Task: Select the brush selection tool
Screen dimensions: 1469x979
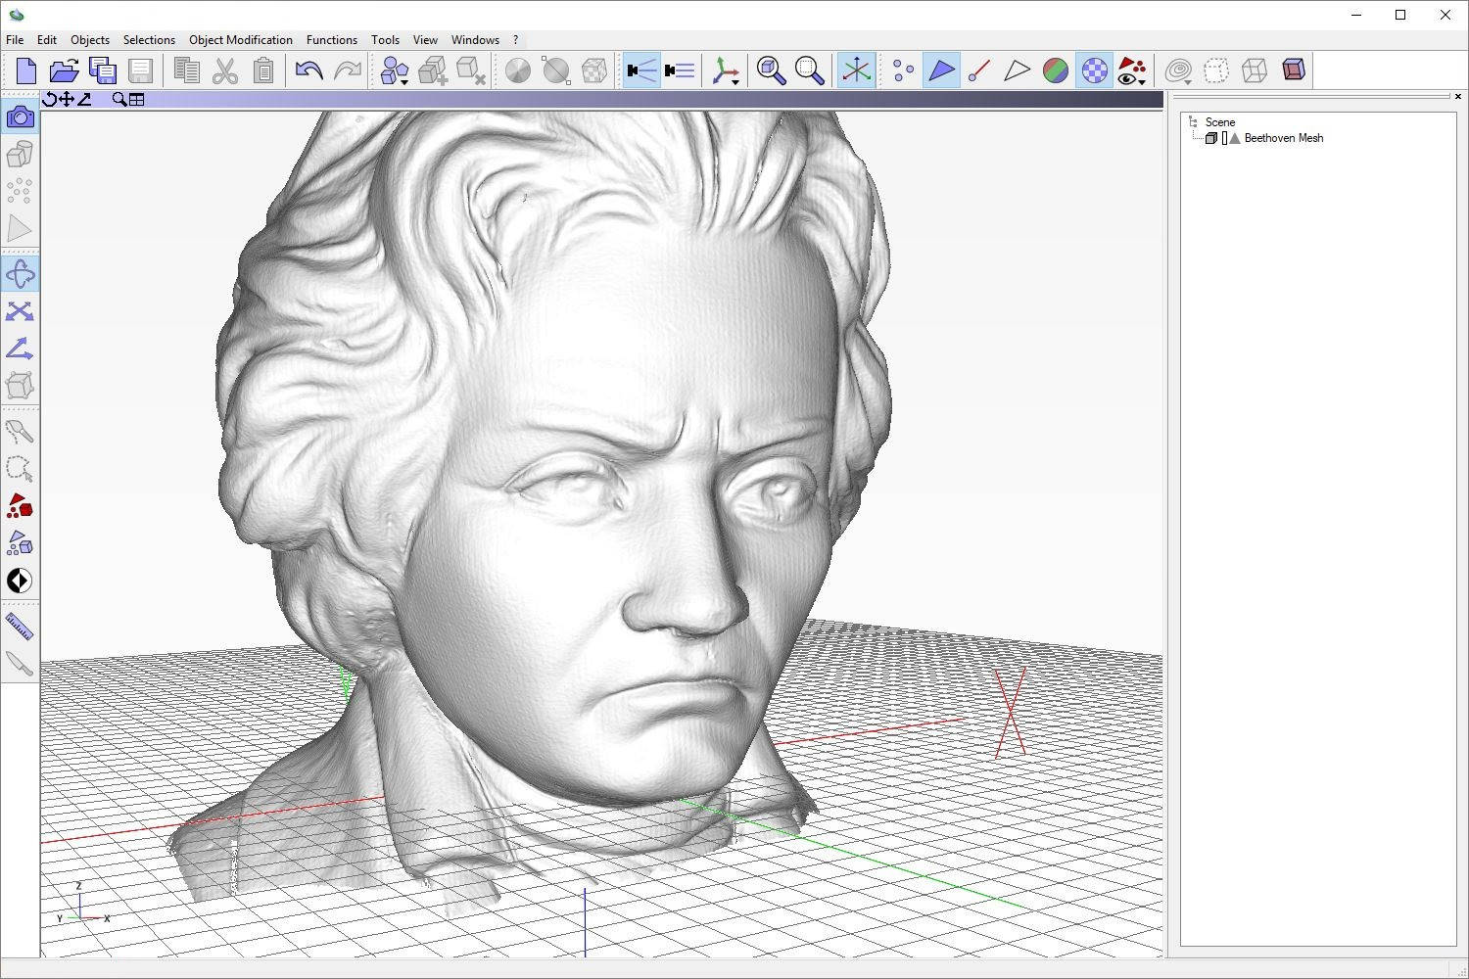Action: [x=20, y=432]
